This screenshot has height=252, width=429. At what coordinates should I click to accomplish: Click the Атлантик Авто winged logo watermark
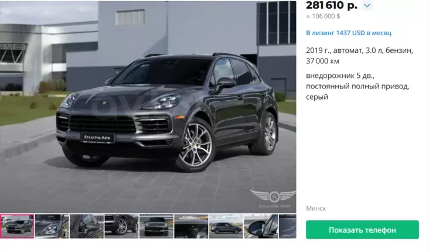click(x=273, y=199)
